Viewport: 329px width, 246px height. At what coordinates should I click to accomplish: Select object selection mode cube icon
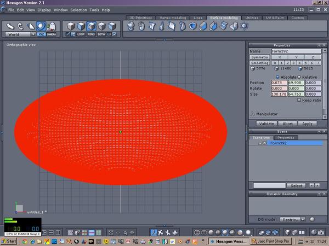click(71, 27)
